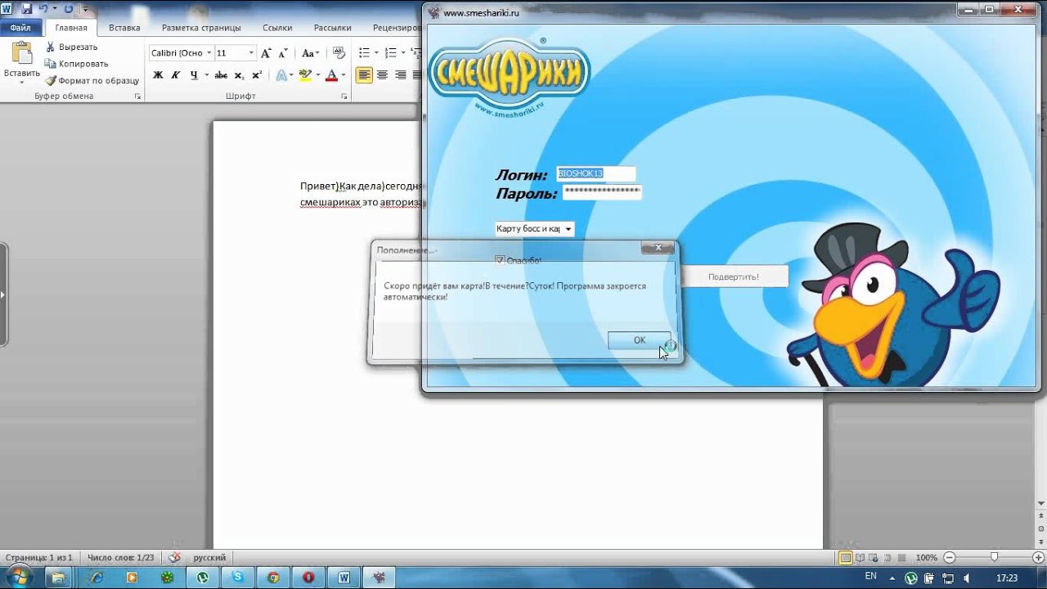The width and height of the screenshot is (1047, 589).
Task: Open the Файл menu
Action: (21, 28)
